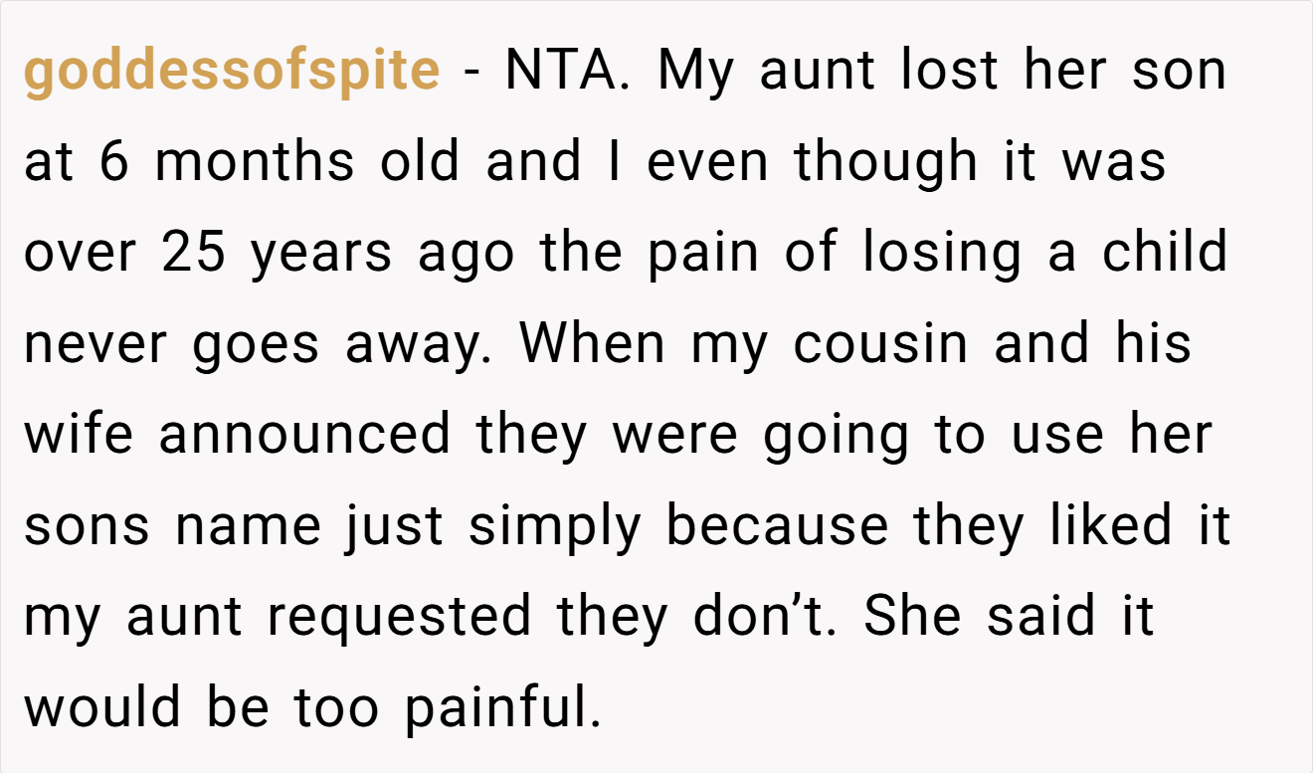Click the 'NTA.' verdict text
Image resolution: width=1313 pixels, height=773 pixels.
pos(567,72)
